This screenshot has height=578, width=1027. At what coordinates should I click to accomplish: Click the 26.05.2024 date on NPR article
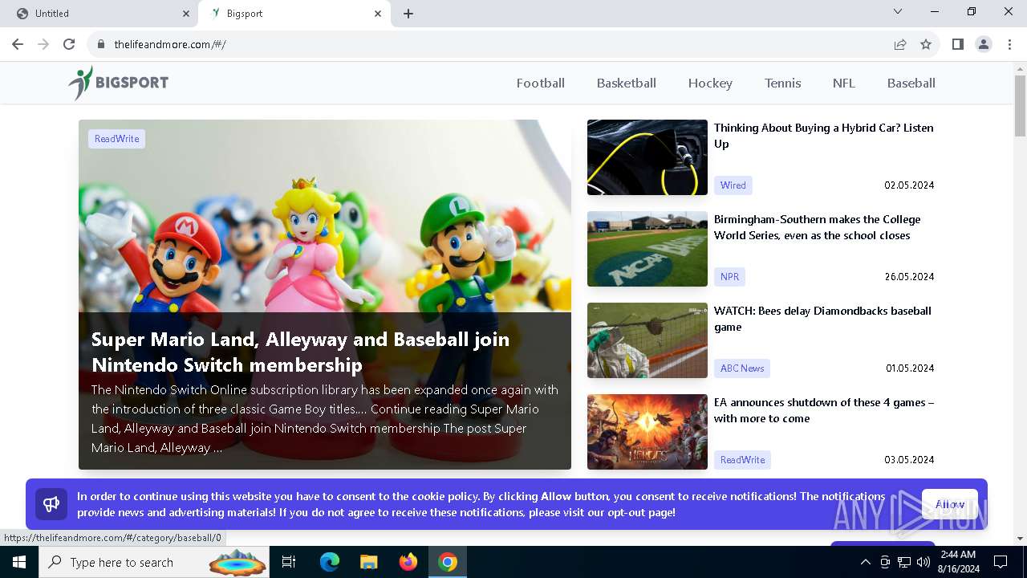909,277
